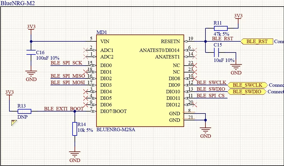Select the BLE_SPI_SCK net label
Viewport: 284px width, 166px height.
click(66, 63)
